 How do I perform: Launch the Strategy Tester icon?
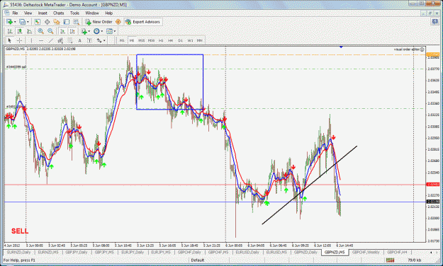tap(76, 22)
